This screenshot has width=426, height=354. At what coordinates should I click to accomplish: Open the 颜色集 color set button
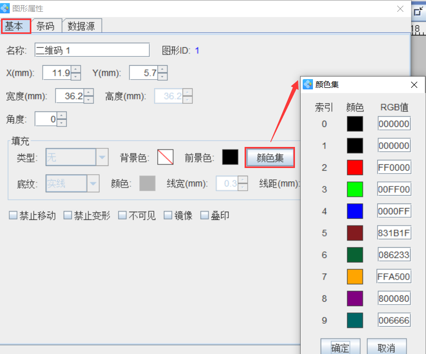(270, 157)
